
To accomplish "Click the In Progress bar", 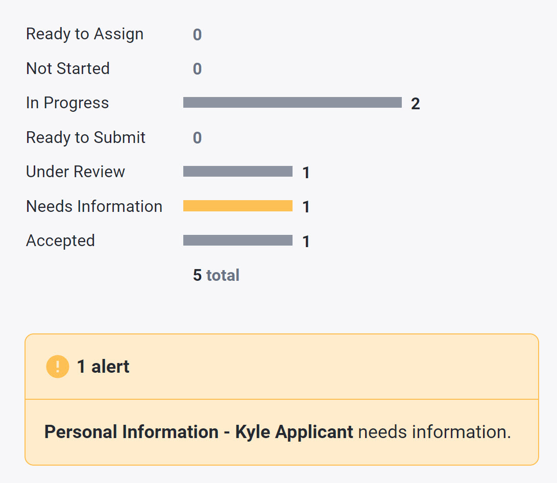I will click(292, 103).
